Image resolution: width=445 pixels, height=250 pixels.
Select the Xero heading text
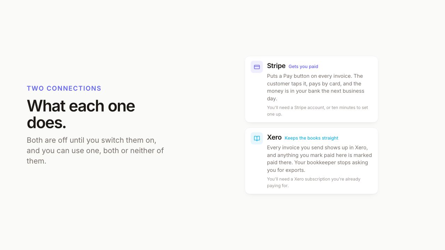[x=274, y=137]
